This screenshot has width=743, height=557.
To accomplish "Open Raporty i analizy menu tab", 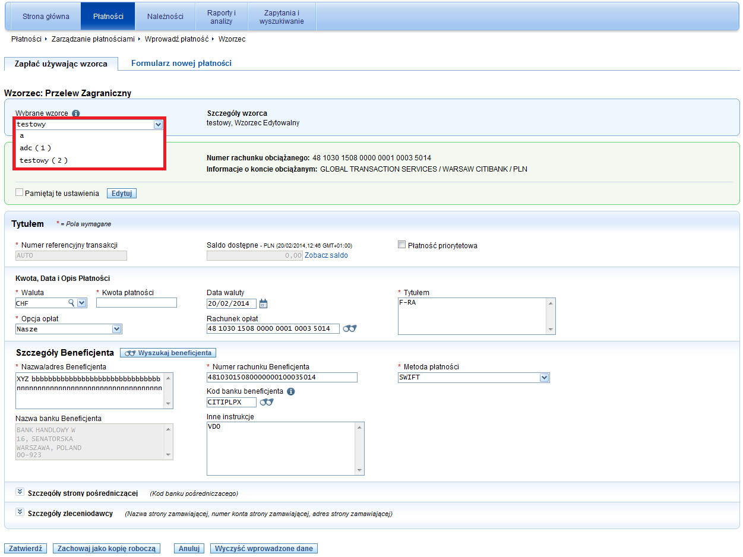I will click(x=221, y=17).
